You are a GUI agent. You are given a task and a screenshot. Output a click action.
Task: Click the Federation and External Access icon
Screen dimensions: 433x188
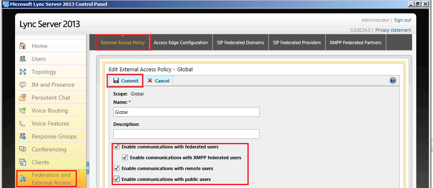(x=23, y=179)
